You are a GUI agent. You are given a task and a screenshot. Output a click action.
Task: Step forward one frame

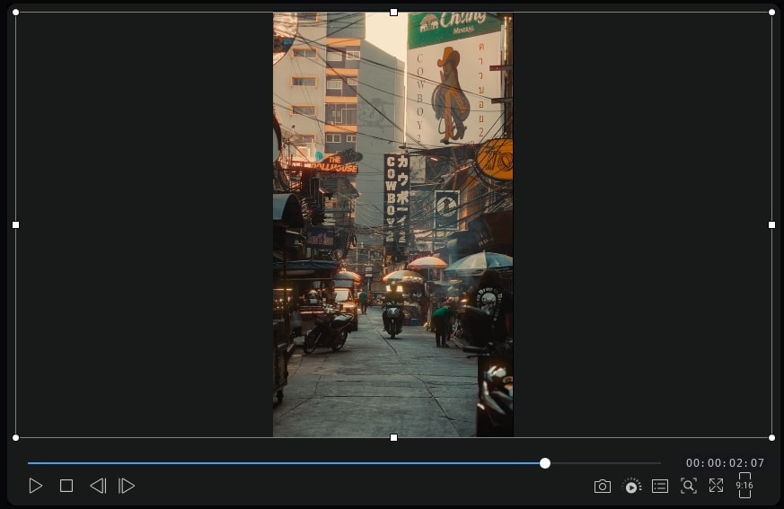coord(127,486)
